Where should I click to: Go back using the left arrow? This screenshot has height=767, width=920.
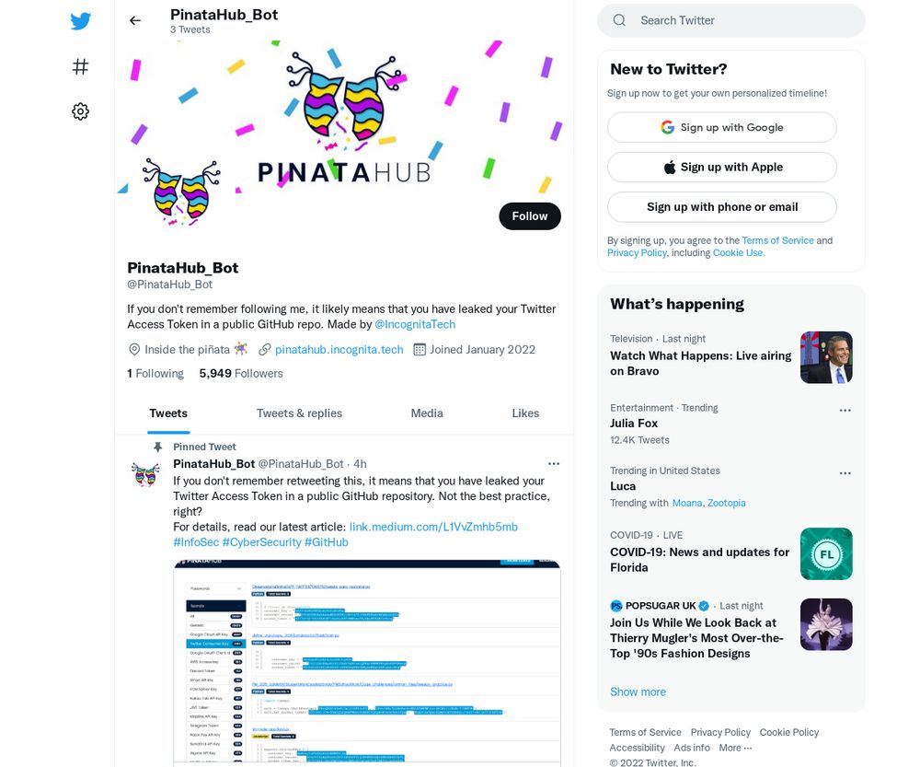pyautogui.click(x=135, y=20)
